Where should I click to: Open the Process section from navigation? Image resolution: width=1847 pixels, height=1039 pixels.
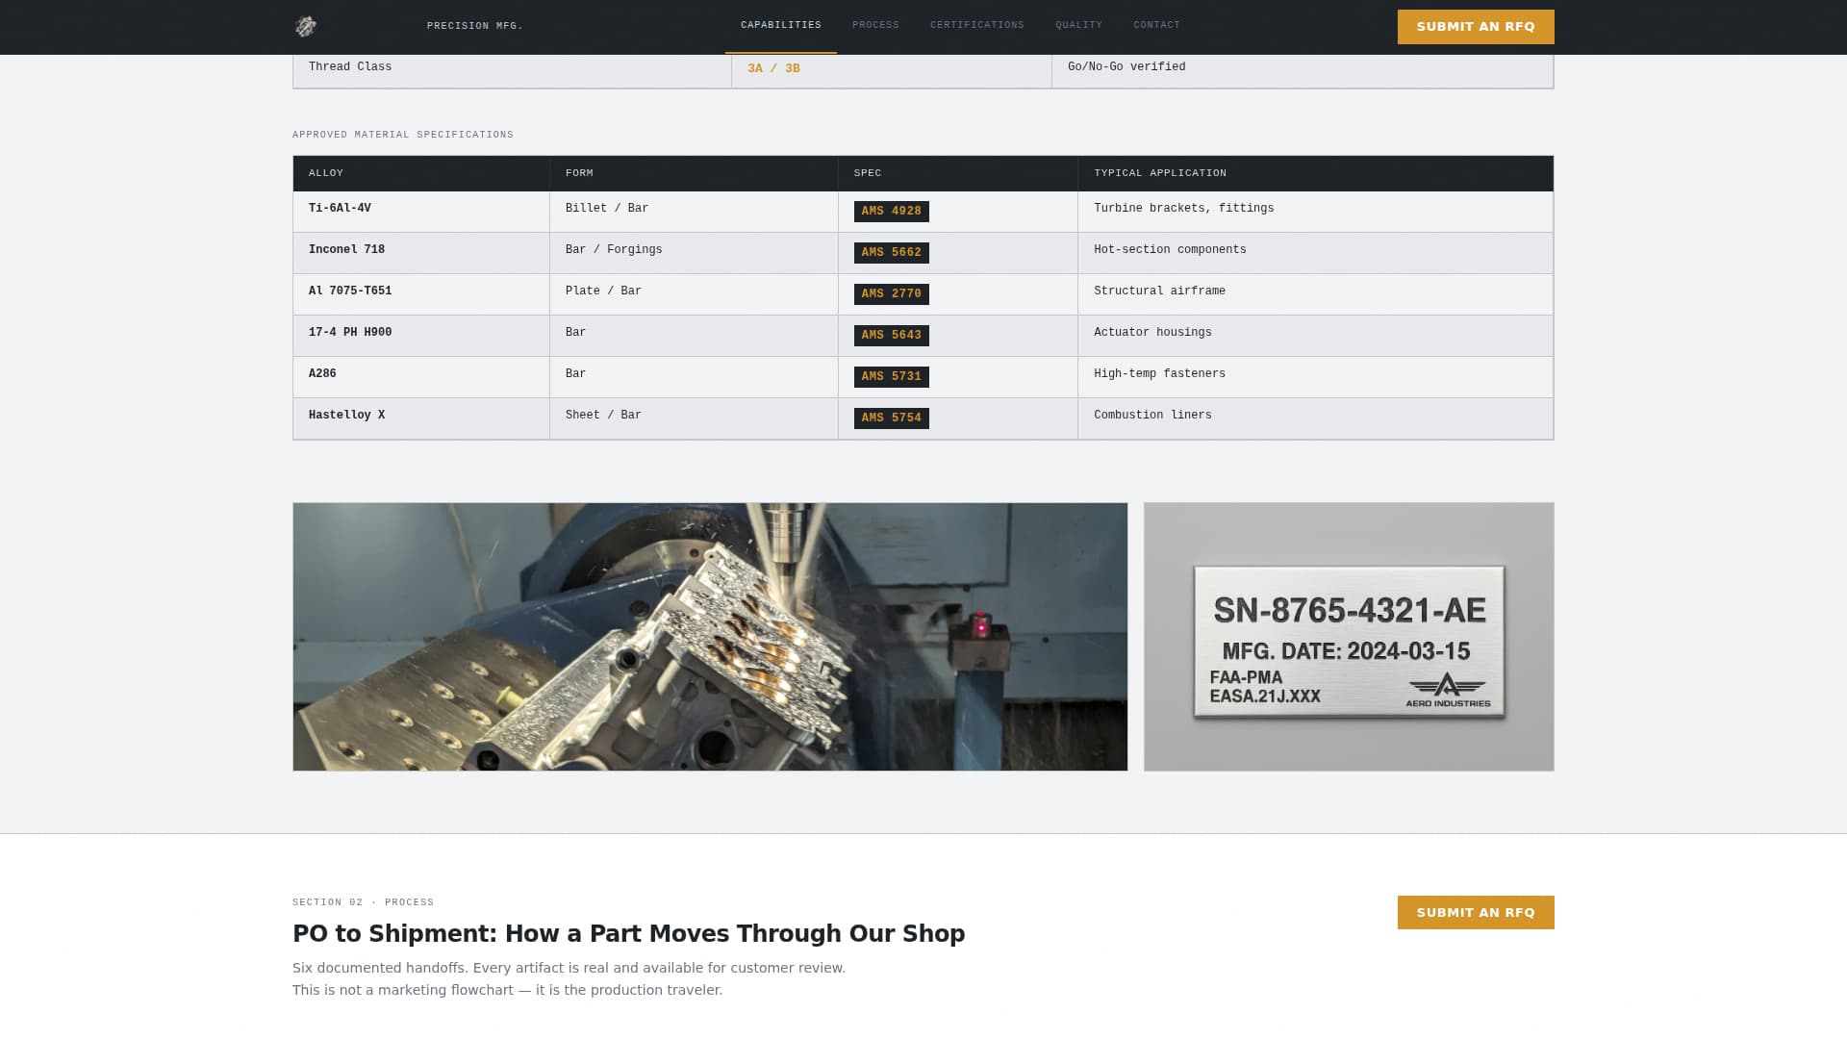(874, 25)
